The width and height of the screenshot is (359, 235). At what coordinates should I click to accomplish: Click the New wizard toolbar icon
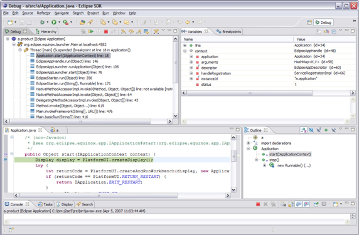(10, 22)
